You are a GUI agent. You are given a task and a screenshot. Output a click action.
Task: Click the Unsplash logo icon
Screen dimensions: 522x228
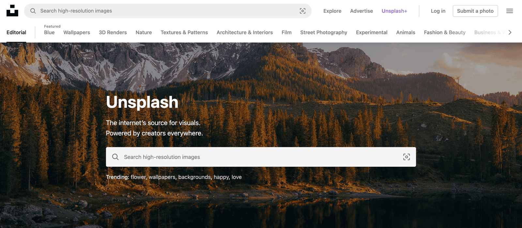[12, 11]
